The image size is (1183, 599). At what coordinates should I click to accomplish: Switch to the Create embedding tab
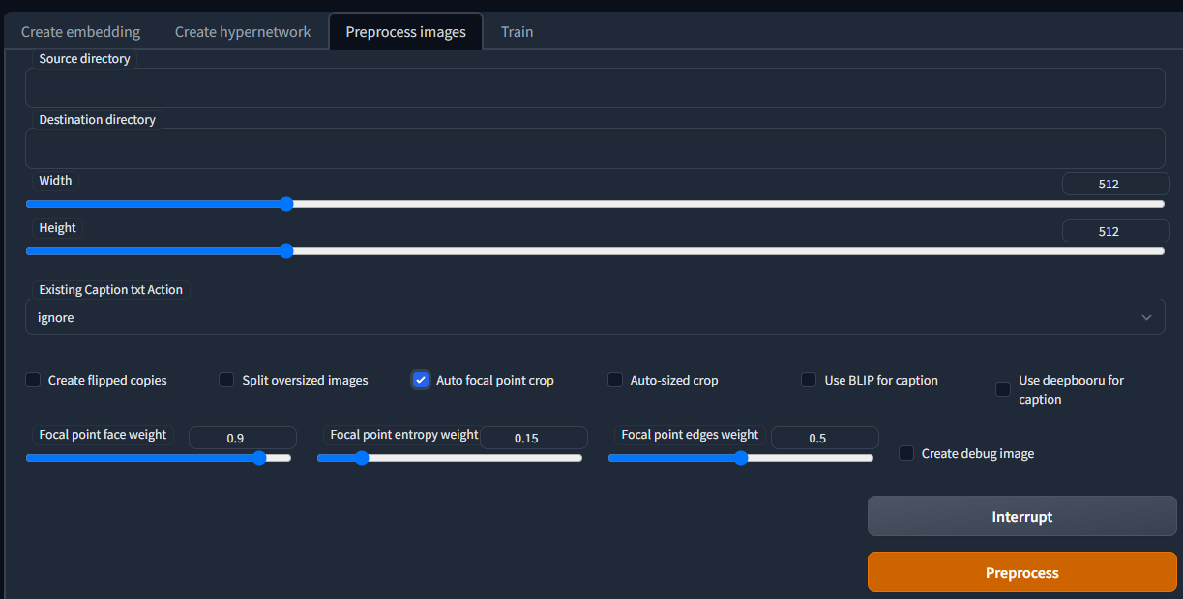80,31
